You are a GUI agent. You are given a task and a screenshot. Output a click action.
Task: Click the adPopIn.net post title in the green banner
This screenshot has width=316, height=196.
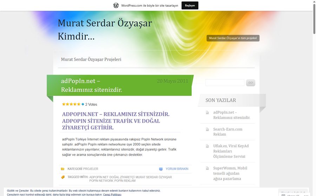(92, 85)
